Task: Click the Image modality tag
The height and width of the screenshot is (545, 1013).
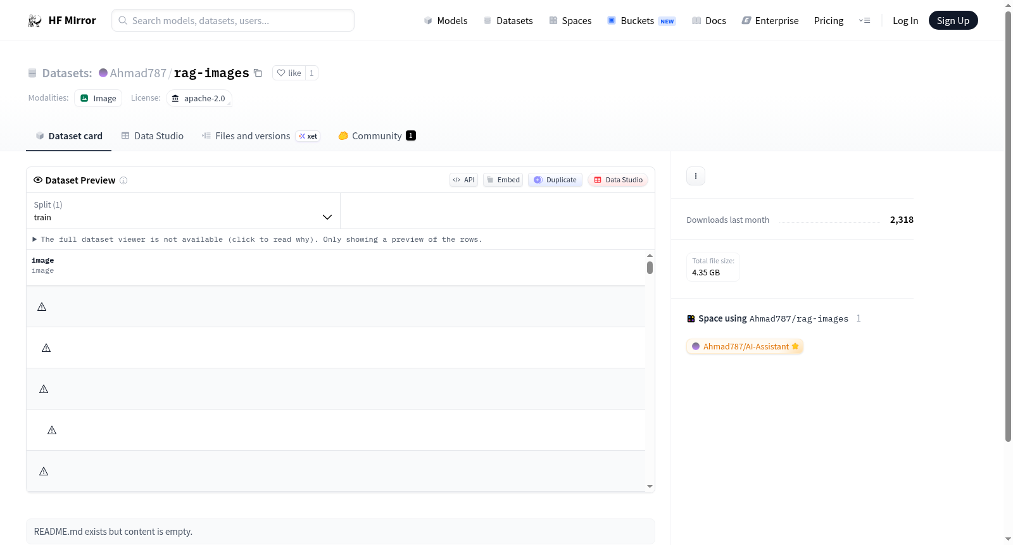Action: point(98,98)
